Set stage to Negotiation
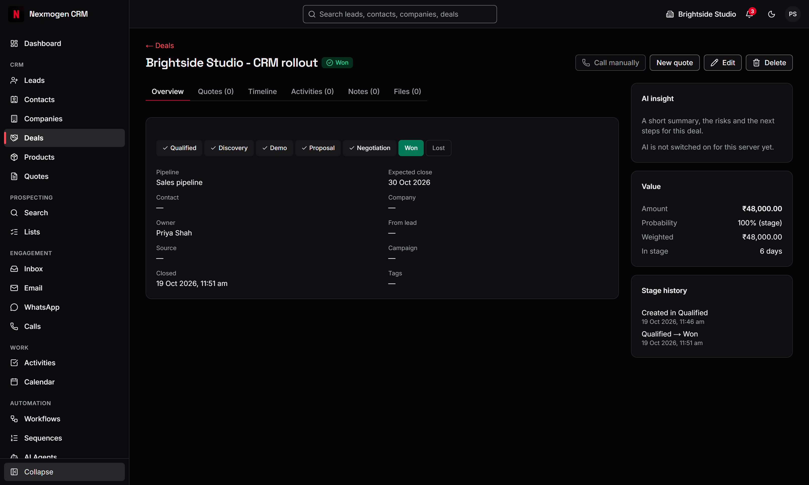809x485 pixels. coord(370,148)
